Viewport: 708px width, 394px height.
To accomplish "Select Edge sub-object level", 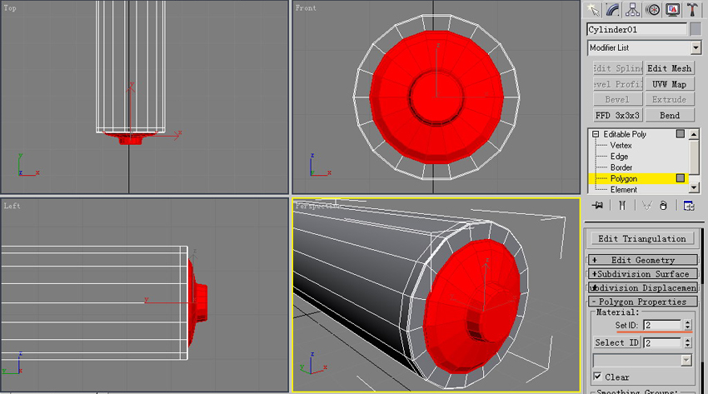I will (x=619, y=156).
